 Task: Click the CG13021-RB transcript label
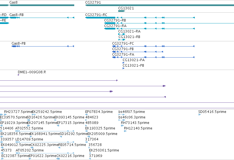tap(129, 37)
